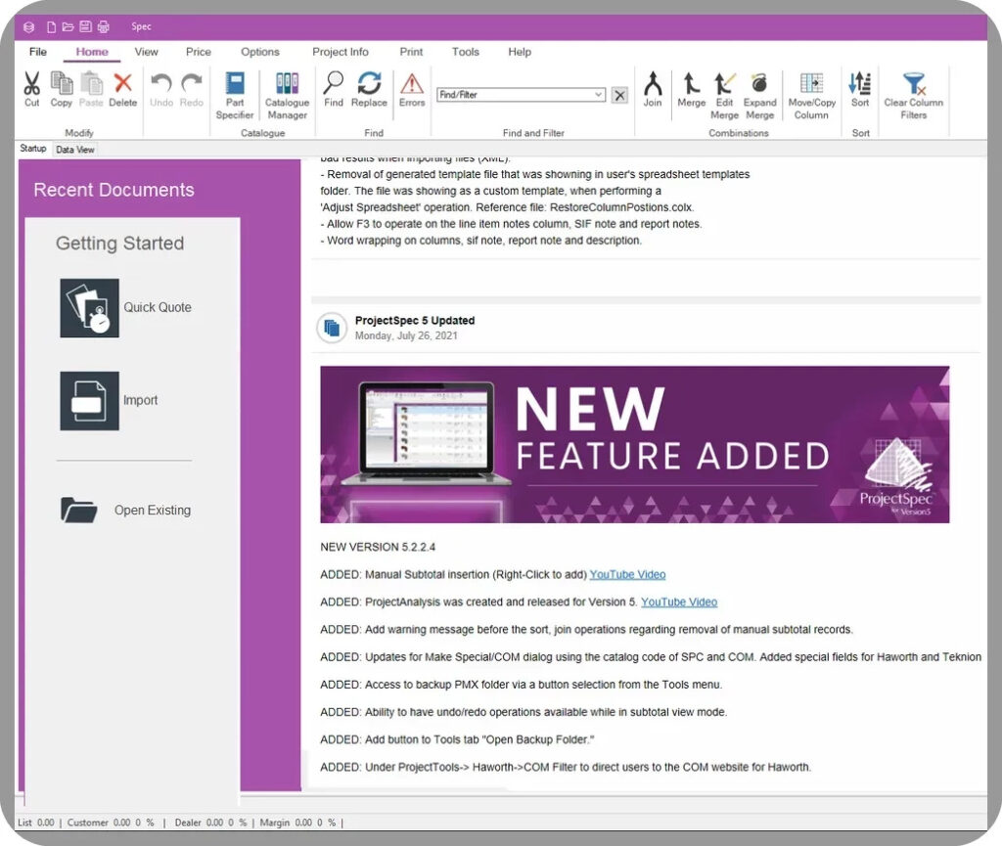Click the Sort icon
This screenshot has width=1002, height=846.
coord(860,83)
